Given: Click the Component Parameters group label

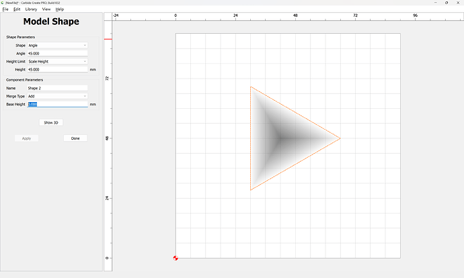Looking at the screenshot, I should (25, 80).
